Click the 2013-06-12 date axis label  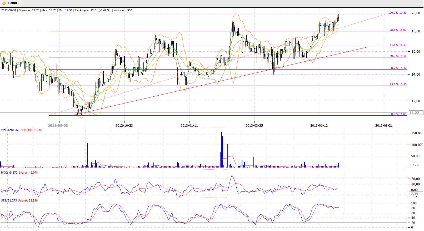pos(319,125)
